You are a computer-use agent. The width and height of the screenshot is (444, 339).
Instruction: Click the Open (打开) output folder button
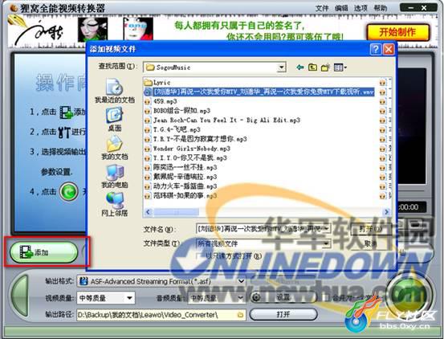click(283, 314)
